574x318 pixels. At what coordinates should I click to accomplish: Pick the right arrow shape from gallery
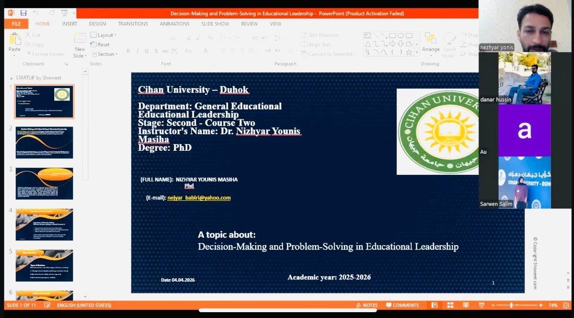(x=392, y=44)
